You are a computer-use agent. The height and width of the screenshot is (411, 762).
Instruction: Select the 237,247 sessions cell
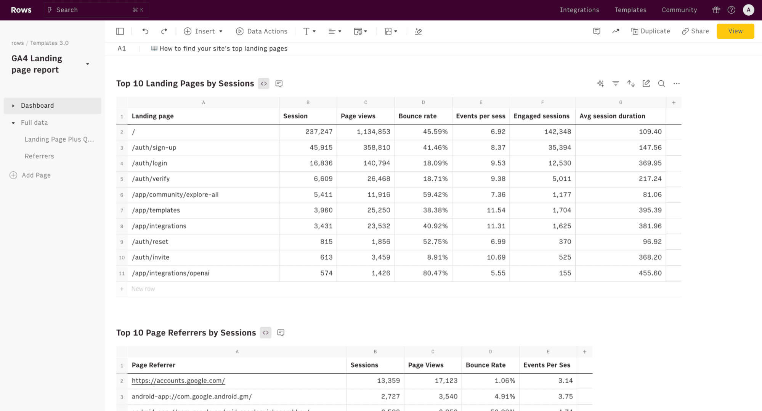[x=308, y=132]
